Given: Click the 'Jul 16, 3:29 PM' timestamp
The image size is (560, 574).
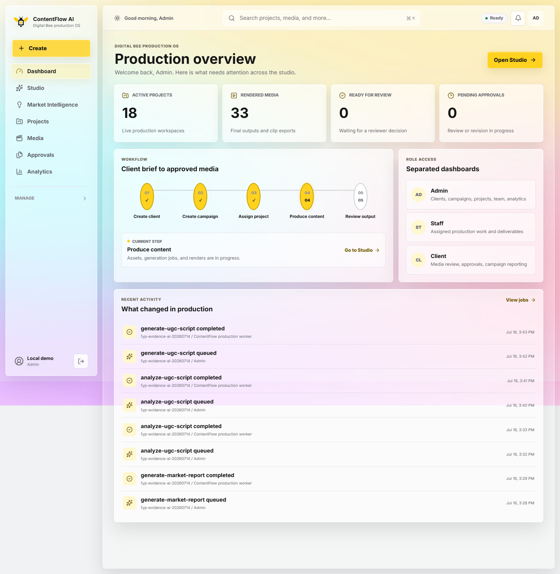Looking at the screenshot, I should (x=520, y=479).
